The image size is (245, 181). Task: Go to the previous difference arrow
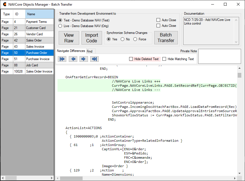73,59
